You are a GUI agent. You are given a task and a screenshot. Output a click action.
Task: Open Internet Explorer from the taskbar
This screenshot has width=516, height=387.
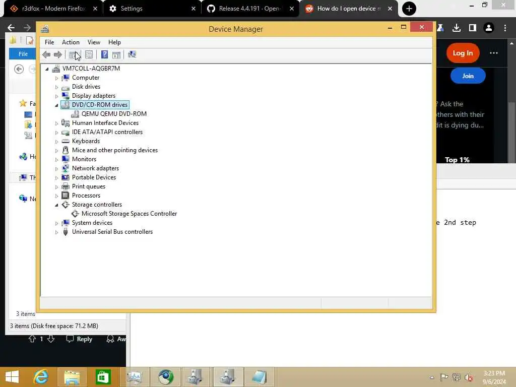41,377
